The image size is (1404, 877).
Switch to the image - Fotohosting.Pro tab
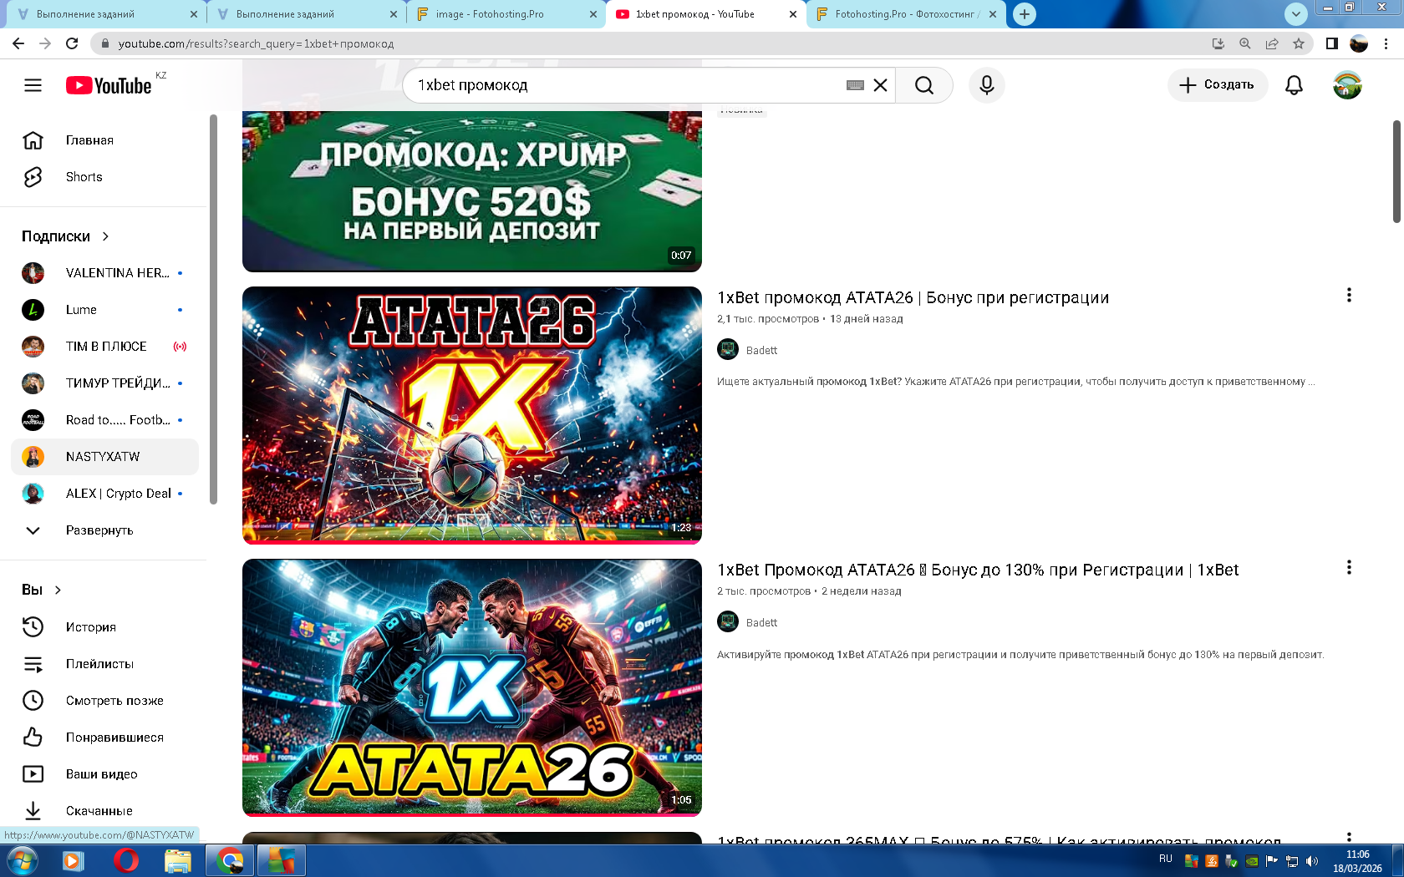(506, 14)
